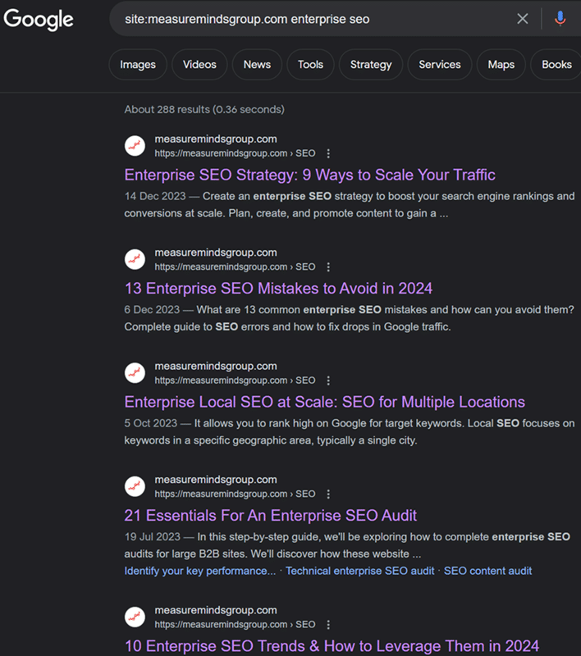Screen dimensions: 581x656
Task: Open 21 Essentials For An Enterprise SEO Audit
Action: pyautogui.click(x=271, y=516)
